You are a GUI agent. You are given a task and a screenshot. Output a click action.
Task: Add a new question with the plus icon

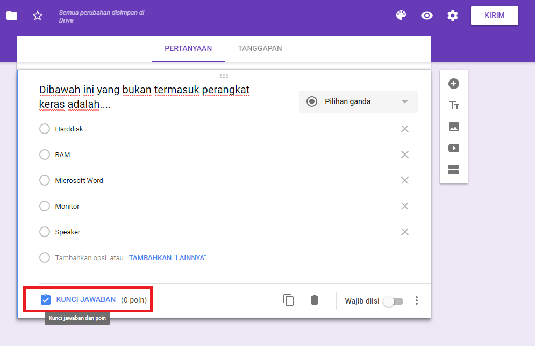pos(454,84)
